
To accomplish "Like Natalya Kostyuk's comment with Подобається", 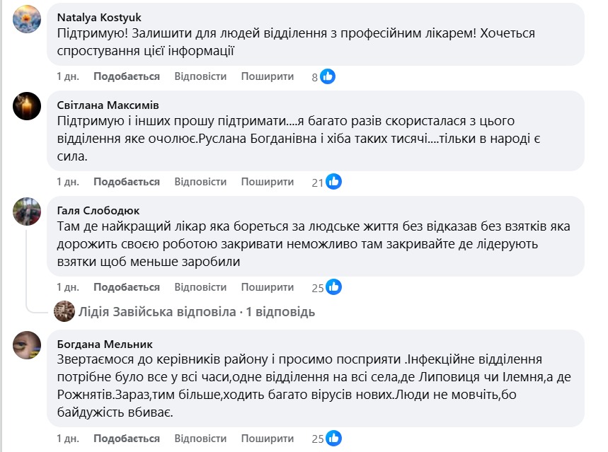I will 127,76.
